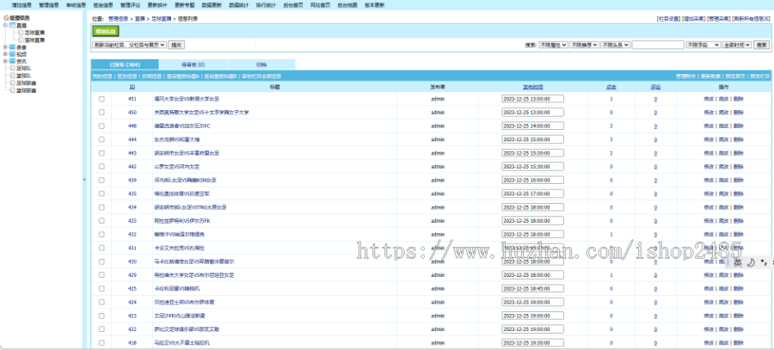The height and width of the screenshot is (350, 774).
Task: Open 审核信息 in the top menu
Action: [76, 5]
